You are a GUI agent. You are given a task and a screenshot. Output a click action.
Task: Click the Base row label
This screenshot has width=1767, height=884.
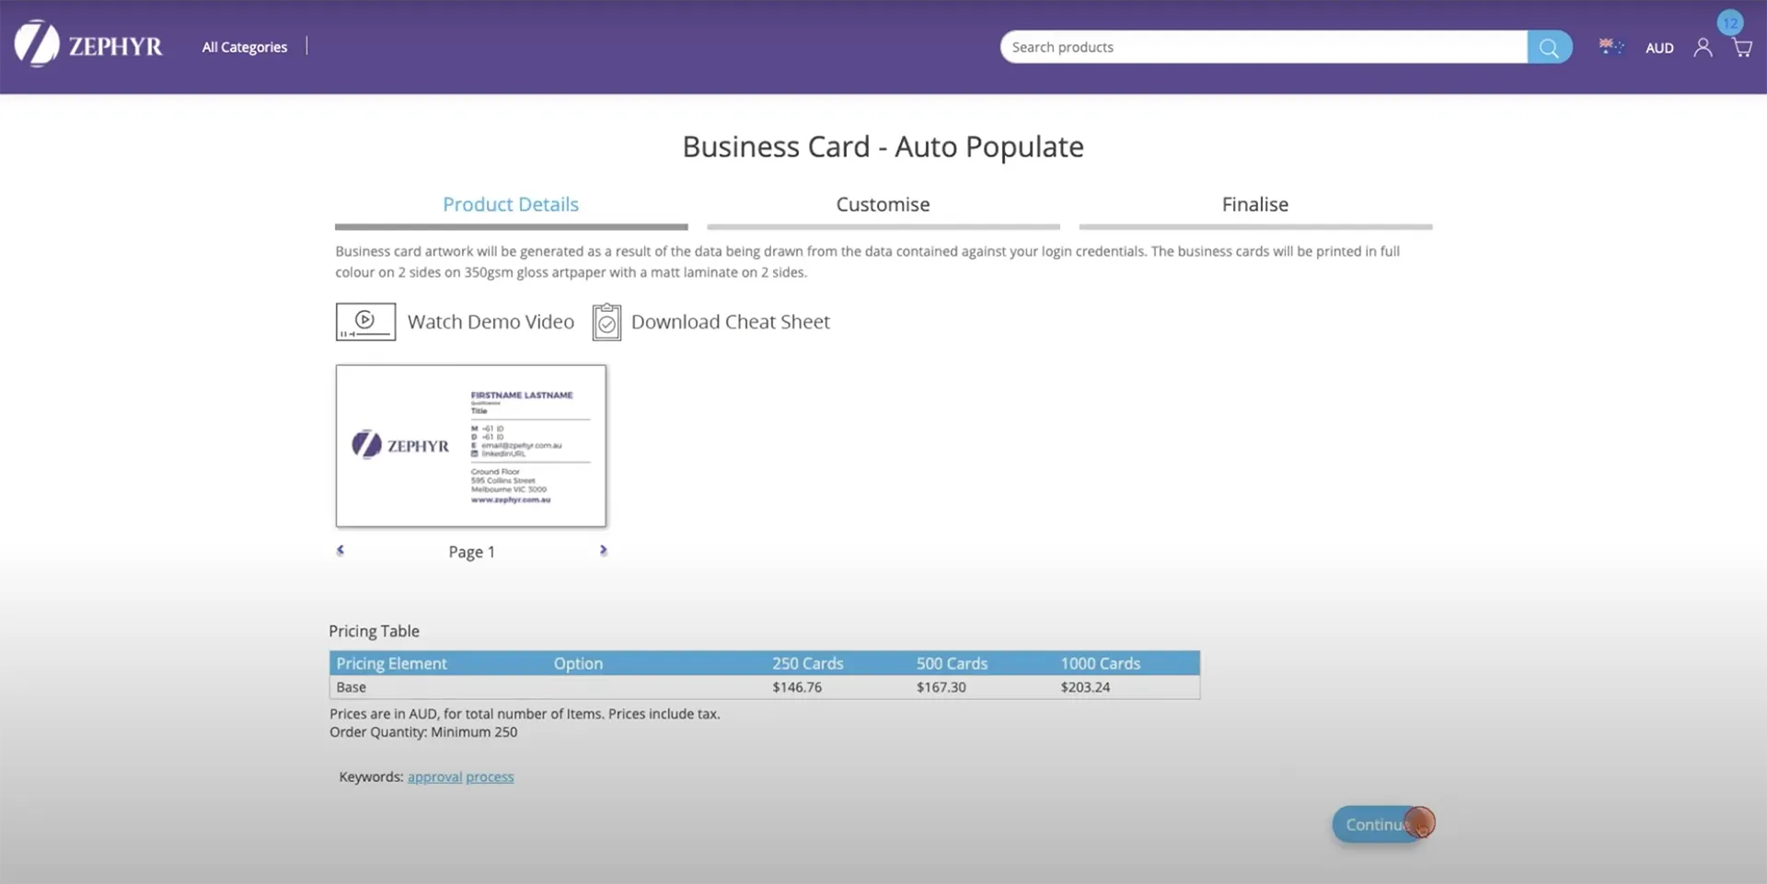351,687
